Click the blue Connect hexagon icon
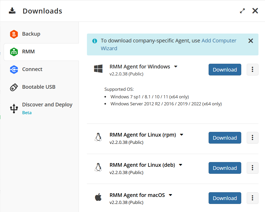The height and width of the screenshot is (212, 265). click(14, 69)
